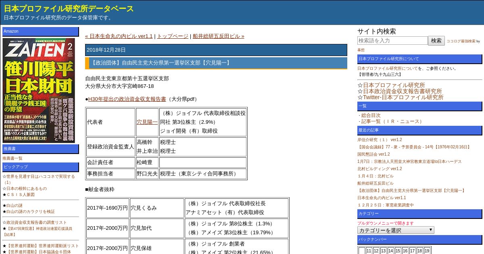Click donor cell 穴見くるみ

click(157, 208)
